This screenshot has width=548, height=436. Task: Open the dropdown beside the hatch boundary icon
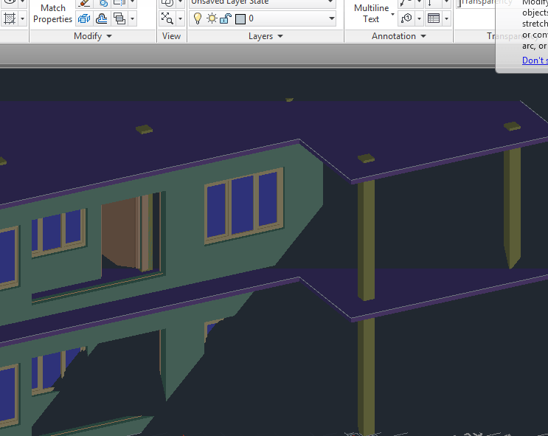(x=22, y=18)
